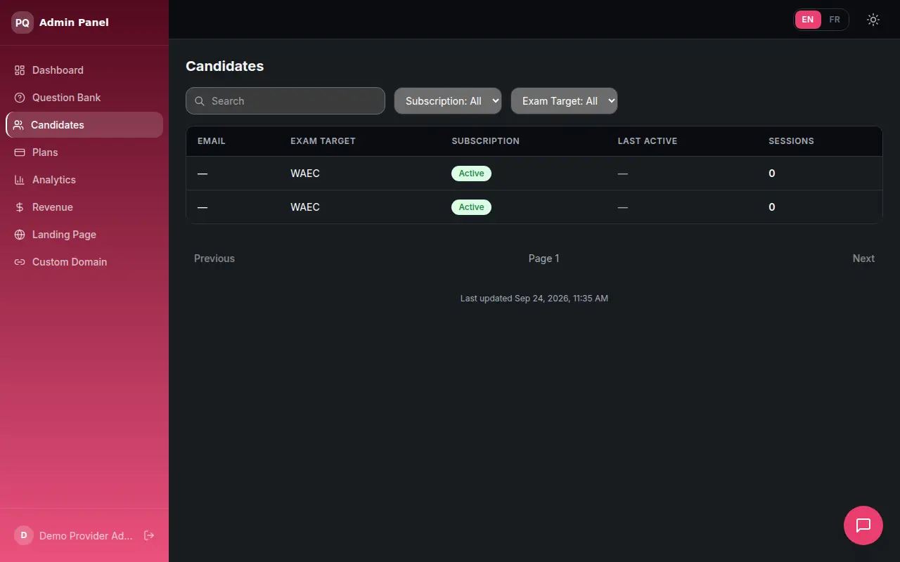The height and width of the screenshot is (562, 900).
Task: Click the SESSIONS column header
Action: 791,141
